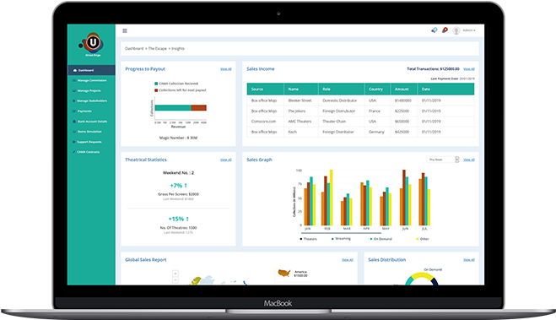This screenshot has height=320, width=556.
Task: Select the Bleeker Street table cell
Action: pos(300,100)
